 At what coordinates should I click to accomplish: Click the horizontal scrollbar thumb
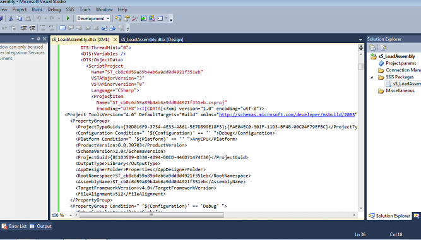point(151,215)
